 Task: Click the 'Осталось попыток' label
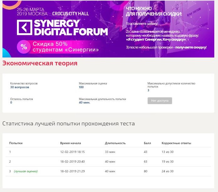click(x=22, y=99)
